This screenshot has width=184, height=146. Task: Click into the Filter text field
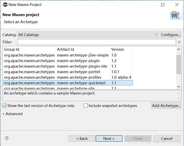(97, 42)
